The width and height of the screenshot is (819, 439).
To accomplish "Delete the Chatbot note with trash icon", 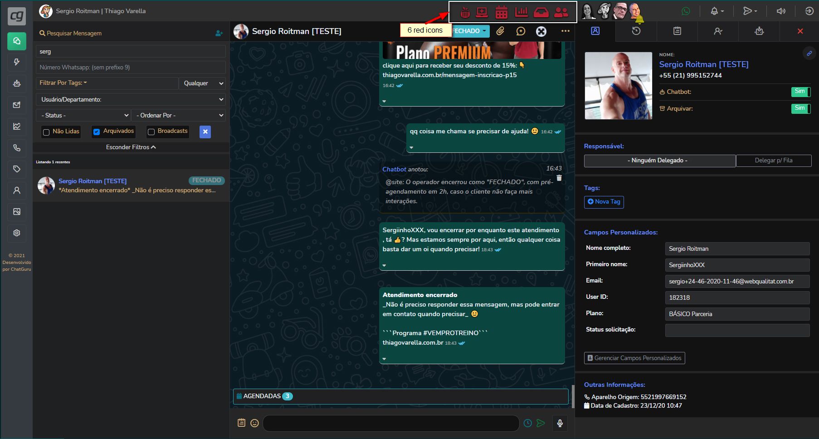I will [559, 178].
